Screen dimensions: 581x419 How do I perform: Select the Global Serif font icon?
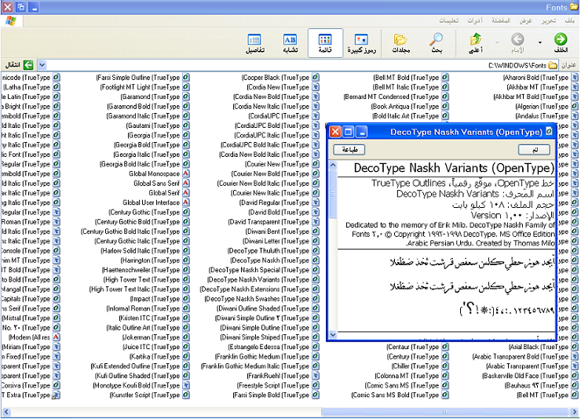pyautogui.click(x=186, y=193)
